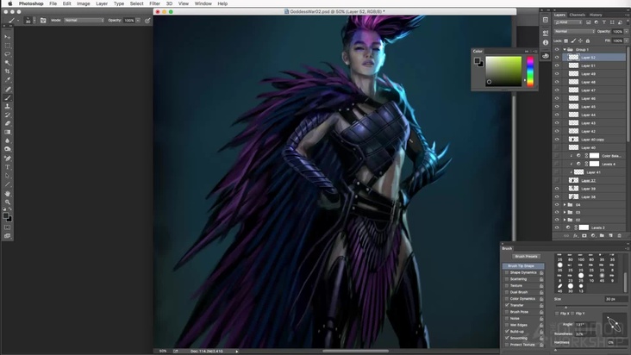Show Layer 40 visibility box
This screenshot has width=631, height=355.
tap(557, 147)
